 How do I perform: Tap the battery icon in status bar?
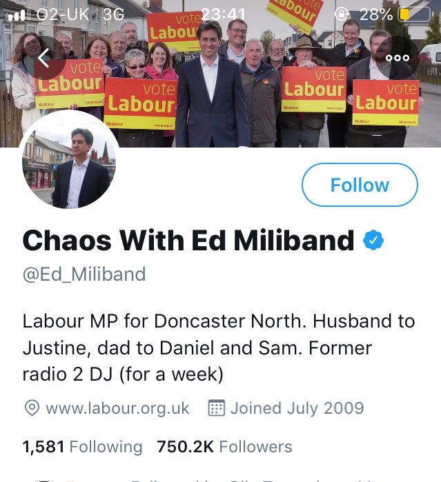pos(412,14)
